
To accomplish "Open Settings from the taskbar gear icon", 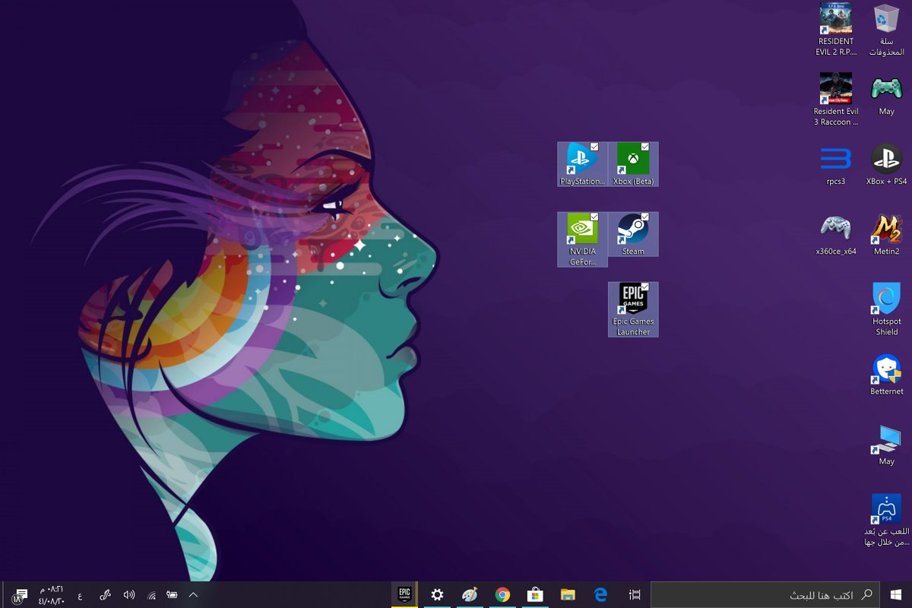I will [437, 594].
